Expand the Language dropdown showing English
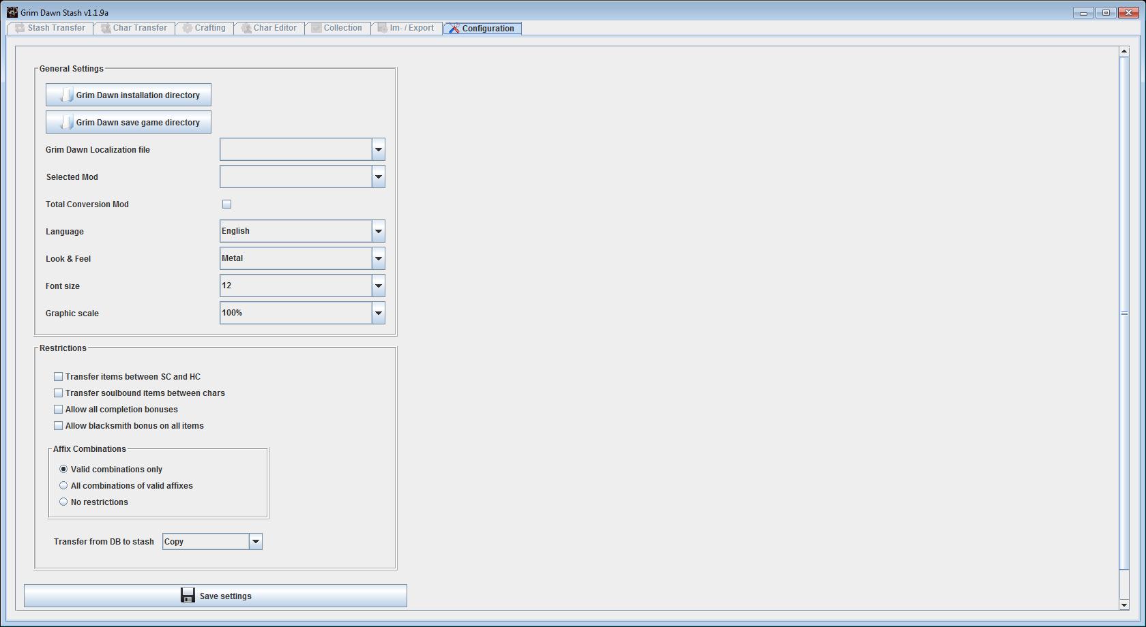1146x627 pixels. 378,231
